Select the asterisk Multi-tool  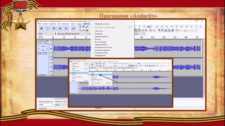point(87,30)
